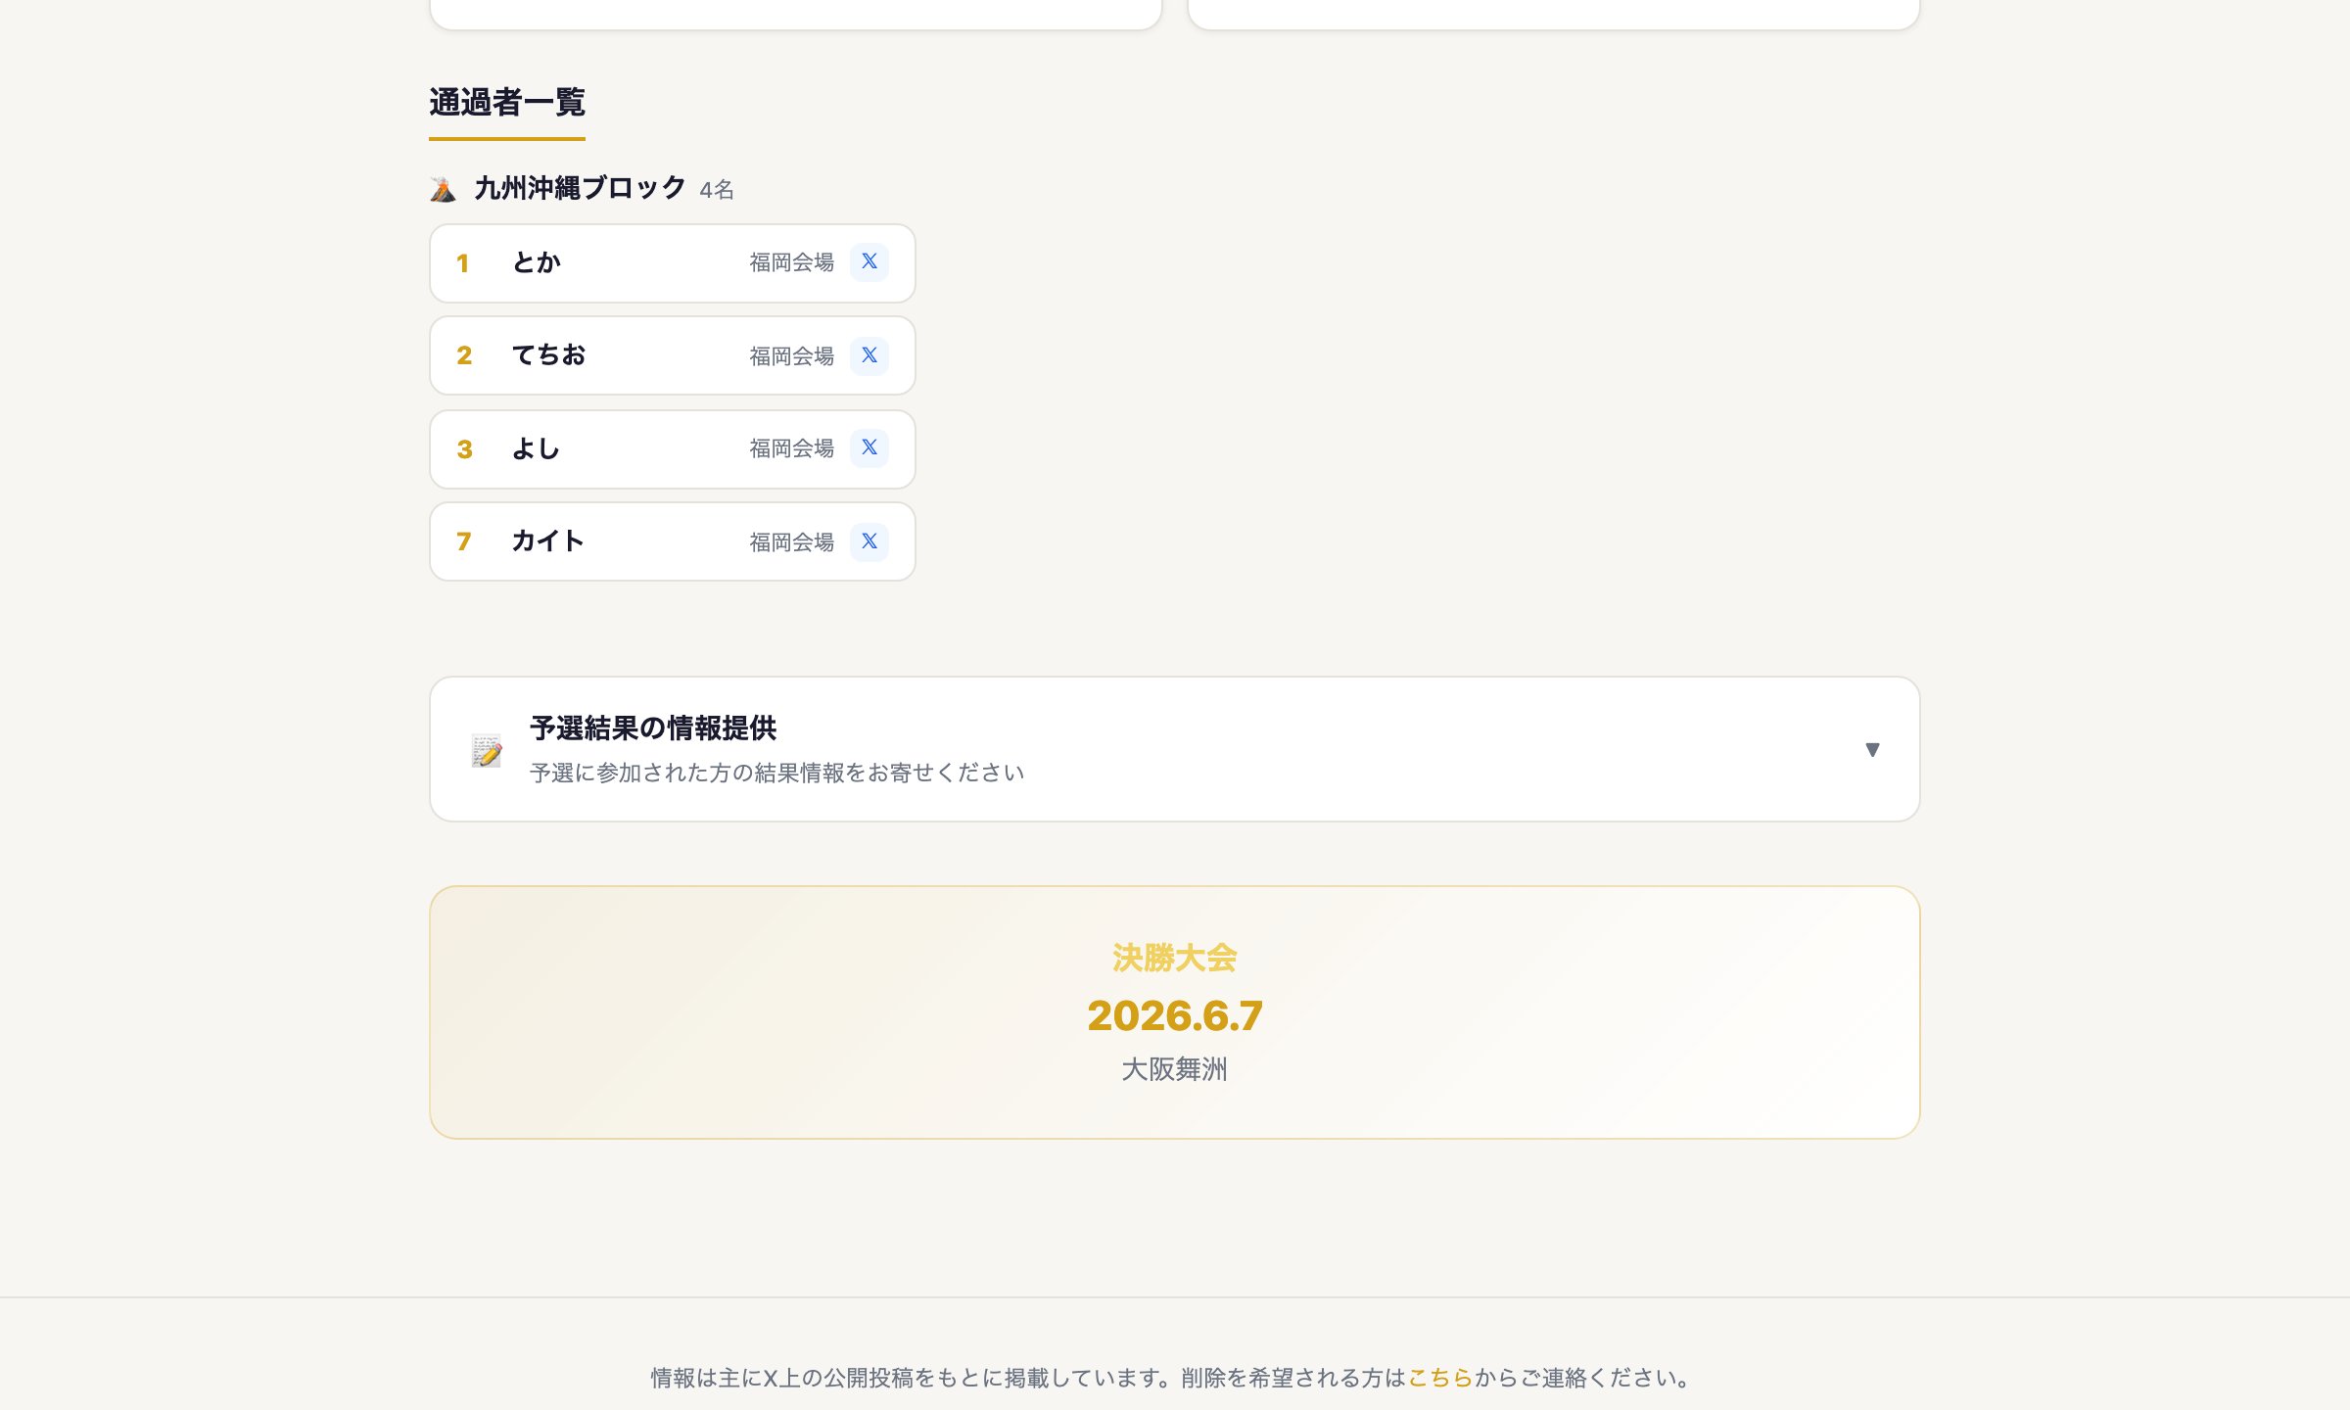Screen dimensions: 2350x1410
Task: Click the 九州沖縄ブロック block title
Action: (x=580, y=188)
